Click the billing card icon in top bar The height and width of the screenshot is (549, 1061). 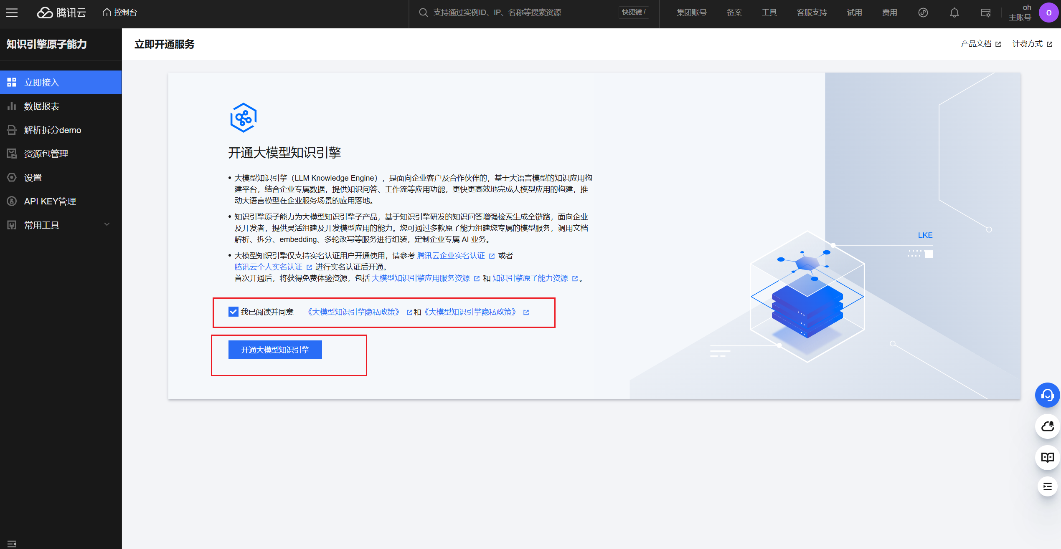(986, 13)
